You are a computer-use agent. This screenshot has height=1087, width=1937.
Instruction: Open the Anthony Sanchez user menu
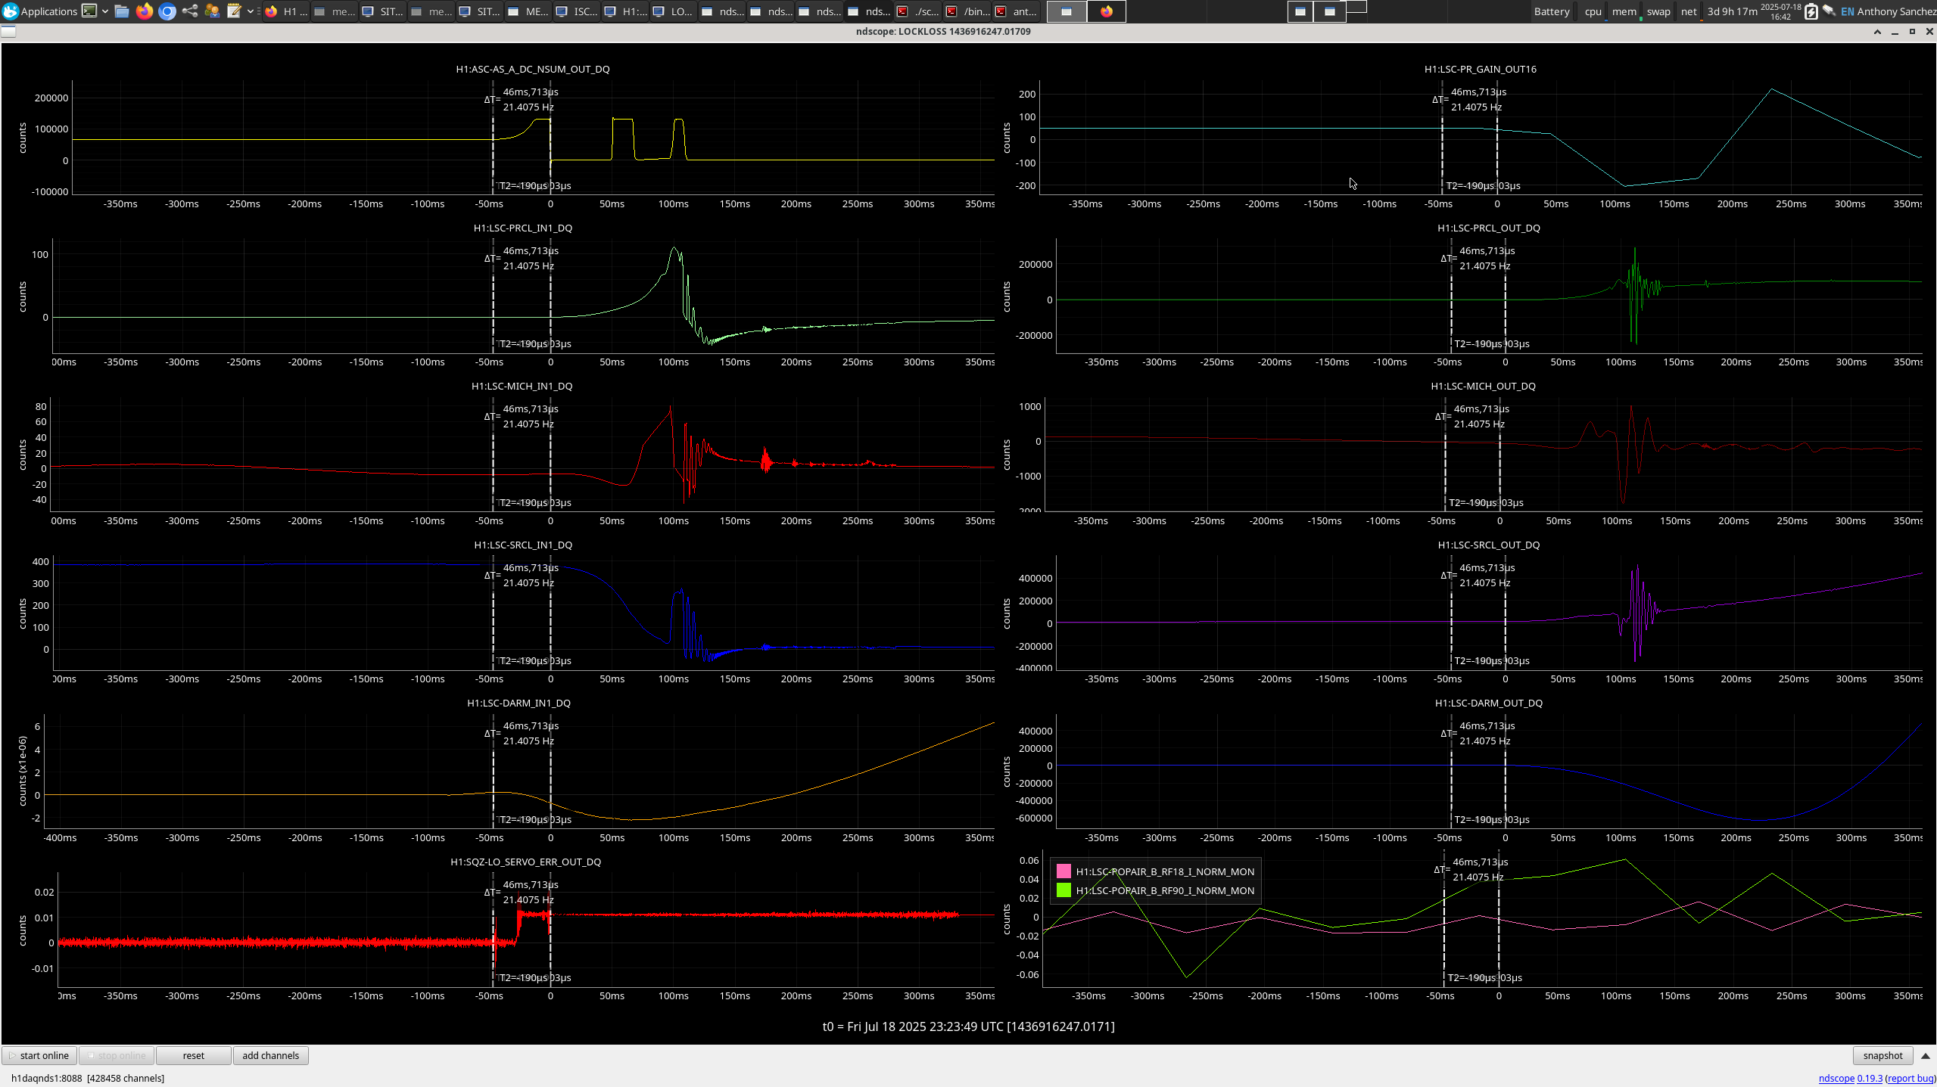(1896, 11)
